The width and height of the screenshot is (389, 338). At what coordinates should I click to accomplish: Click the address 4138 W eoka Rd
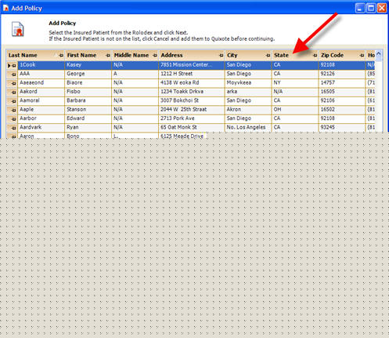coord(180,82)
